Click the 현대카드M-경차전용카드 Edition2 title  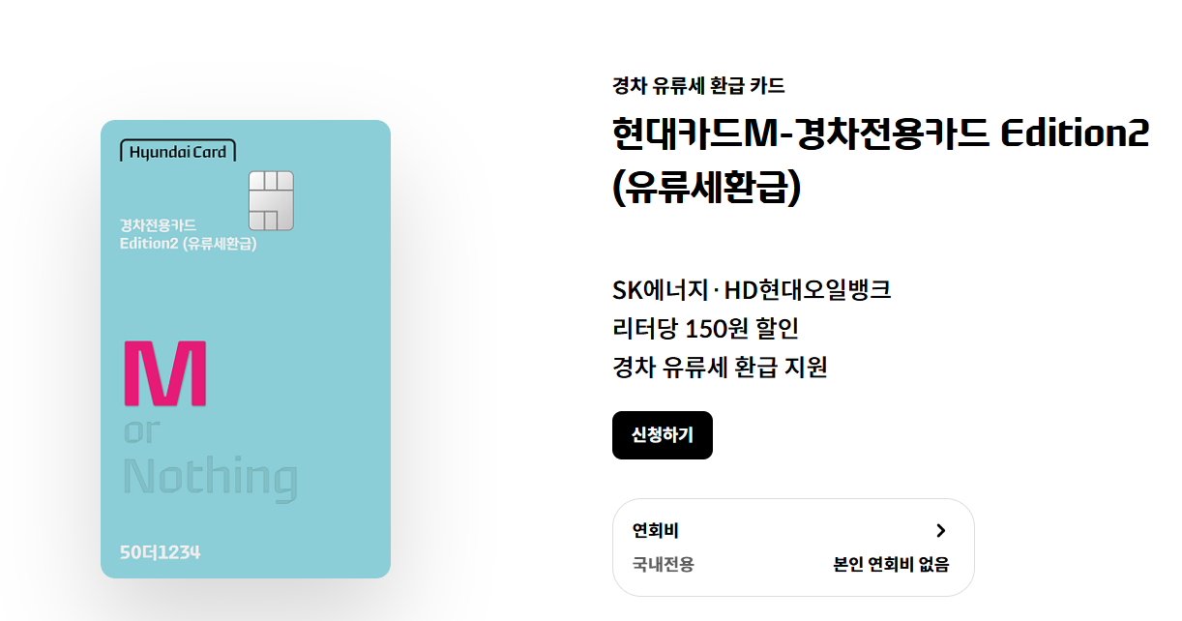coord(880,133)
